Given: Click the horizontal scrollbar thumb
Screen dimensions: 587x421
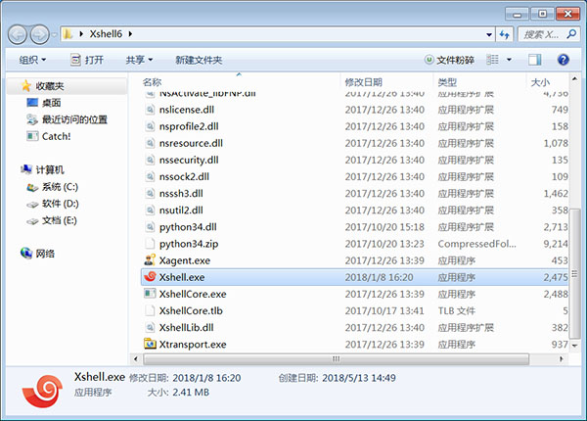Looking at the screenshot, I should pyautogui.click(x=336, y=358).
